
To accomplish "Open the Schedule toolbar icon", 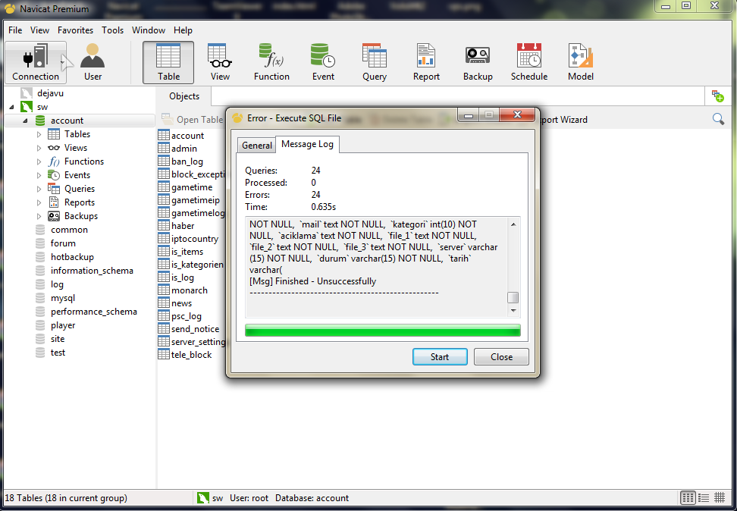I will click(x=529, y=62).
